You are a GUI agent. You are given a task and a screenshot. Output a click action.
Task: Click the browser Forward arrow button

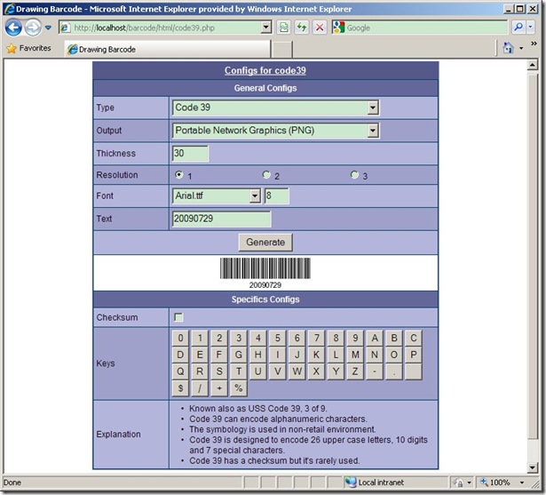(x=33, y=28)
